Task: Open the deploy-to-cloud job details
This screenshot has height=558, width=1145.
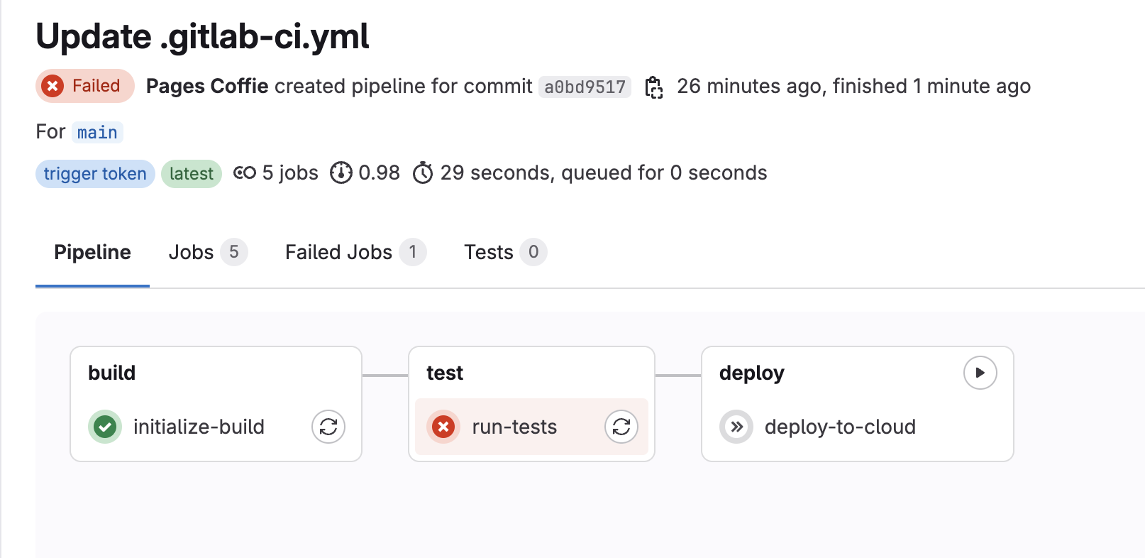Action: click(840, 427)
